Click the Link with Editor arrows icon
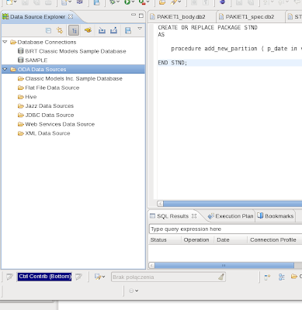Viewport: 302px width, 310px height. point(60,30)
